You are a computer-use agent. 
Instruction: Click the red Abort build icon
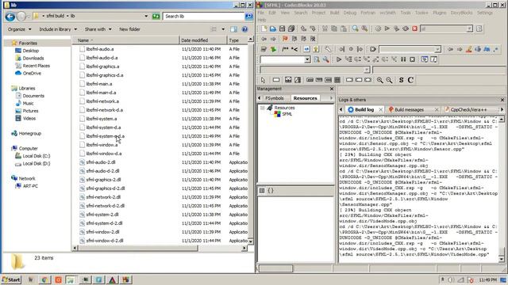pos(414,28)
